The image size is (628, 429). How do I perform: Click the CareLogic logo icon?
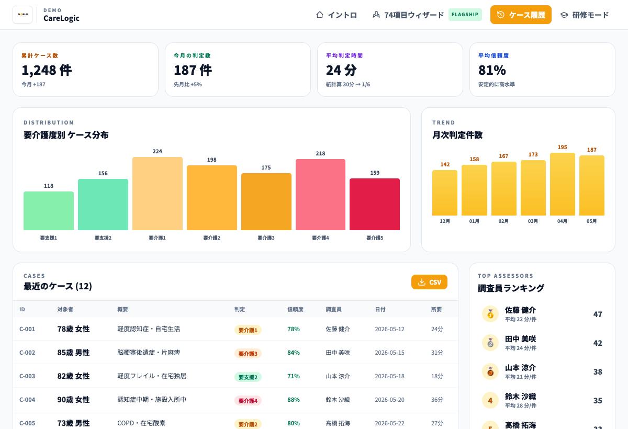point(23,15)
